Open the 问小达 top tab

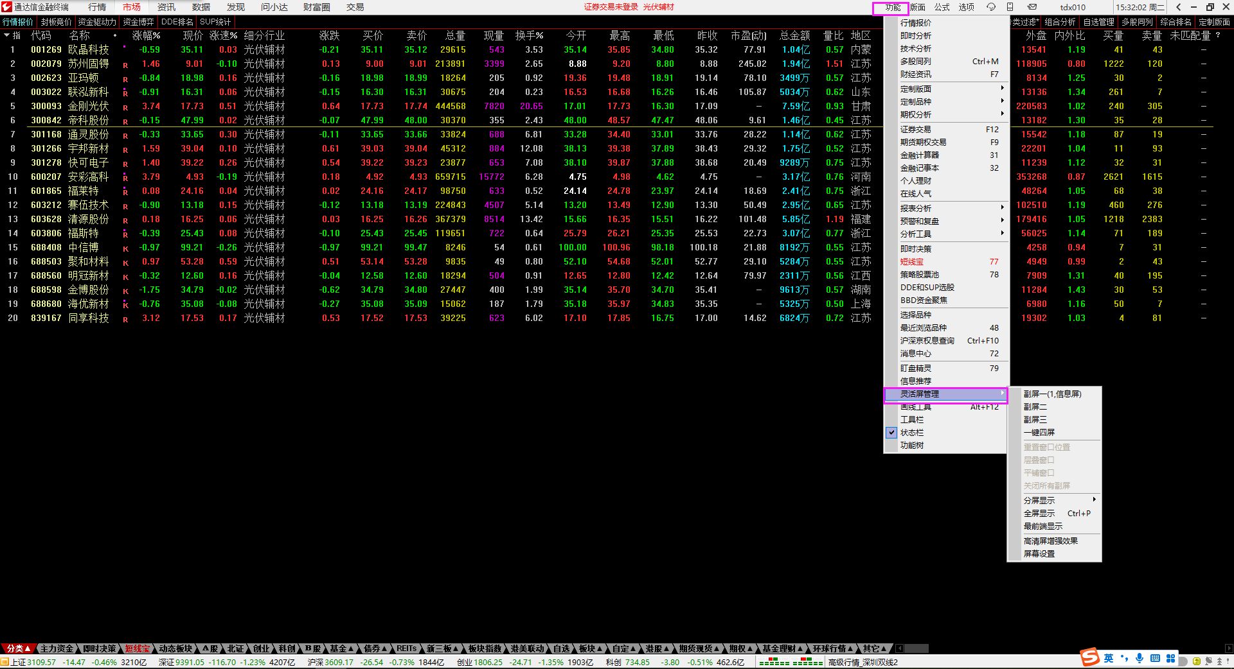[274, 7]
